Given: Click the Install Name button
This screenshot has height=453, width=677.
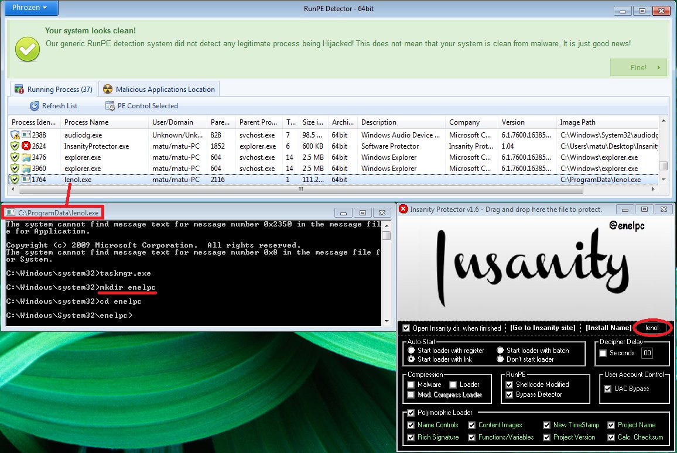Looking at the screenshot, I should [x=608, y=328].
